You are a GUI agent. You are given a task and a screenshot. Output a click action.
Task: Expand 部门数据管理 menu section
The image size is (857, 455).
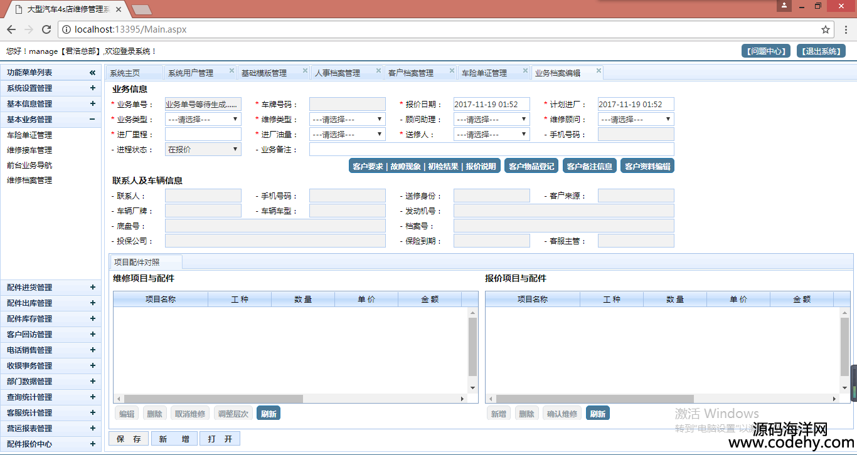click(x=92, y=382)
